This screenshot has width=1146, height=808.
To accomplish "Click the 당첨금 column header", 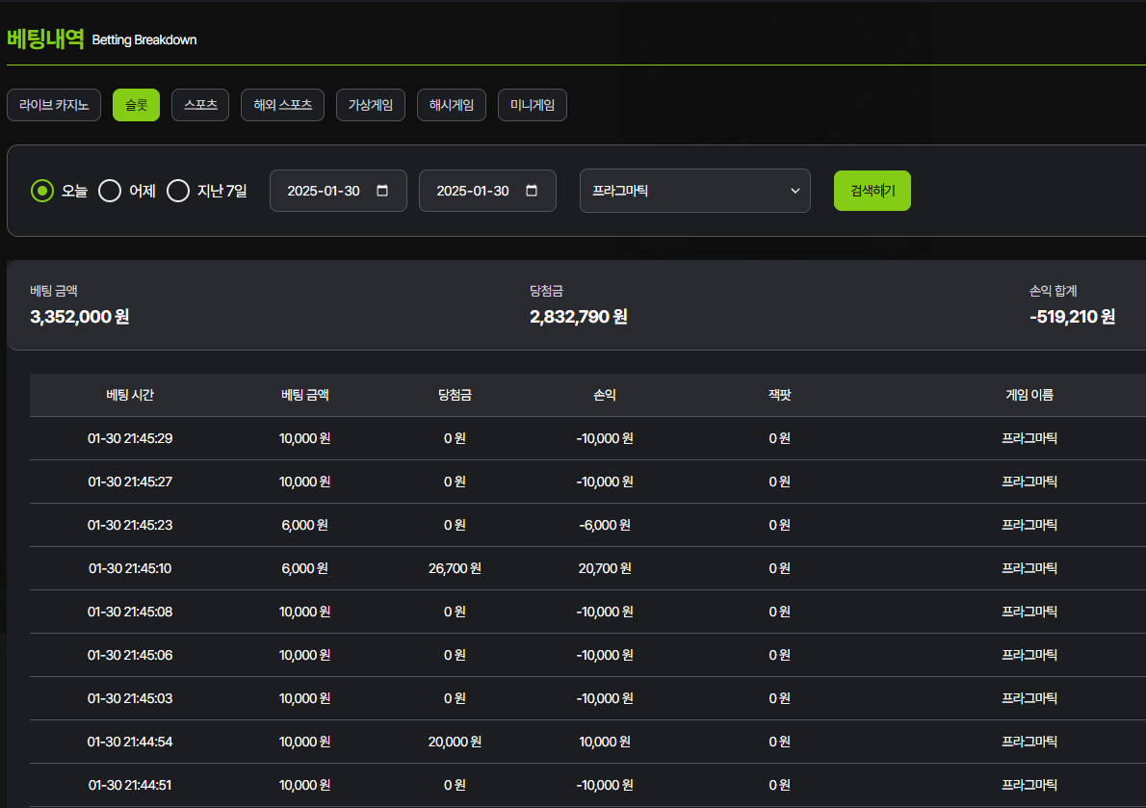I will click(x=455, y=395).
